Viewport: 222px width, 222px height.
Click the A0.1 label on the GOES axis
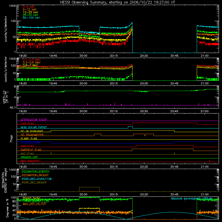pos(12,107)
